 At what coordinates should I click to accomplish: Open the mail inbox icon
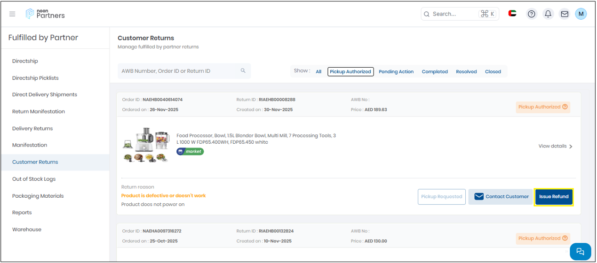point(565,14)
